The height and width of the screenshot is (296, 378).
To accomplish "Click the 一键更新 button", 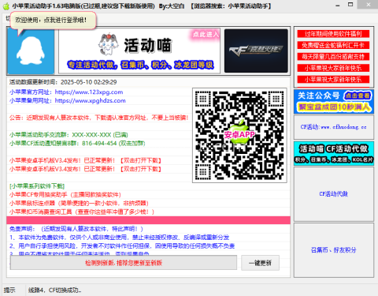I will click(260, 263).
